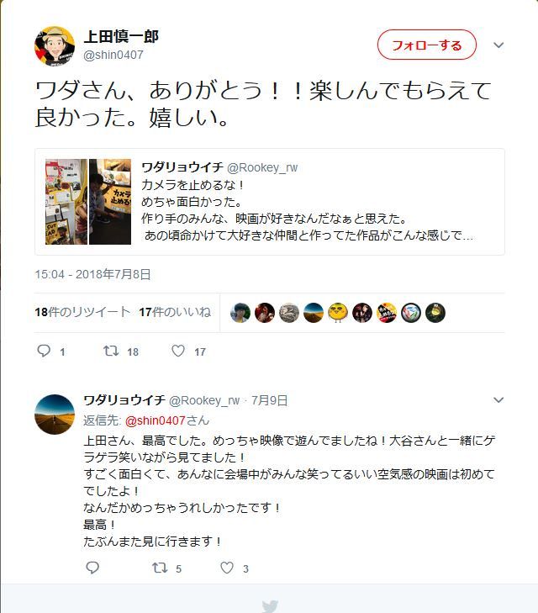Open the 15:04 - 2018年7月8日 timestamp

(x=92, y=274)
